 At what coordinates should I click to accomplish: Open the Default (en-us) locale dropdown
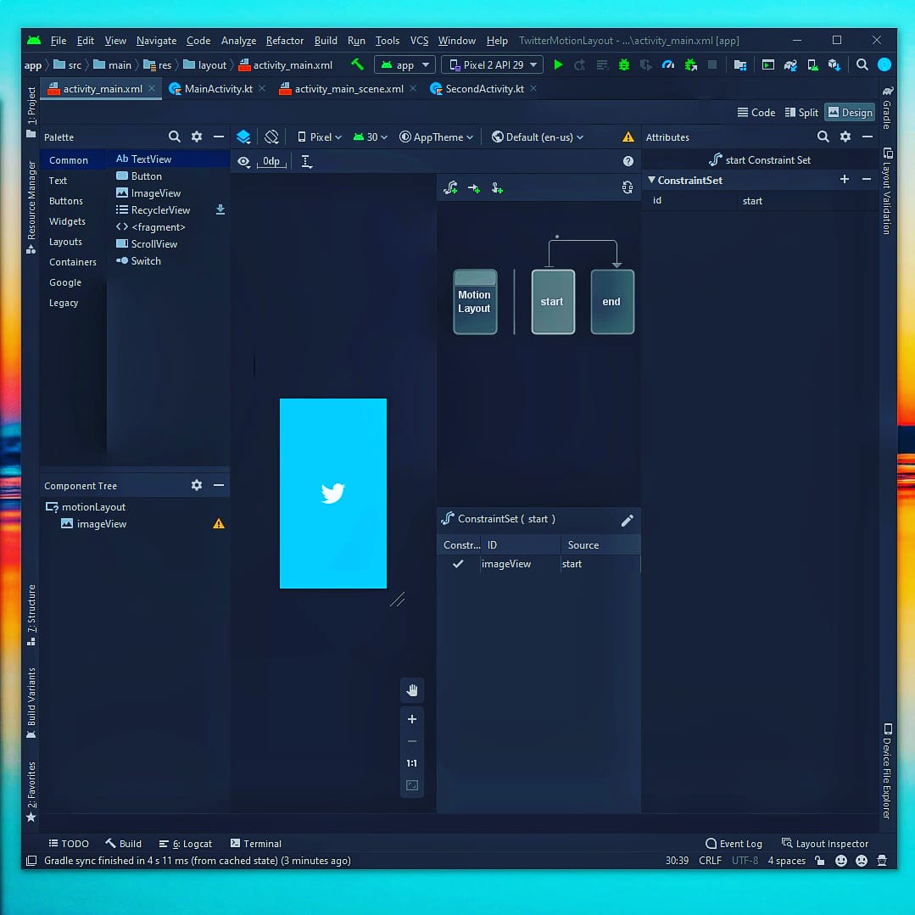[538, 137]
